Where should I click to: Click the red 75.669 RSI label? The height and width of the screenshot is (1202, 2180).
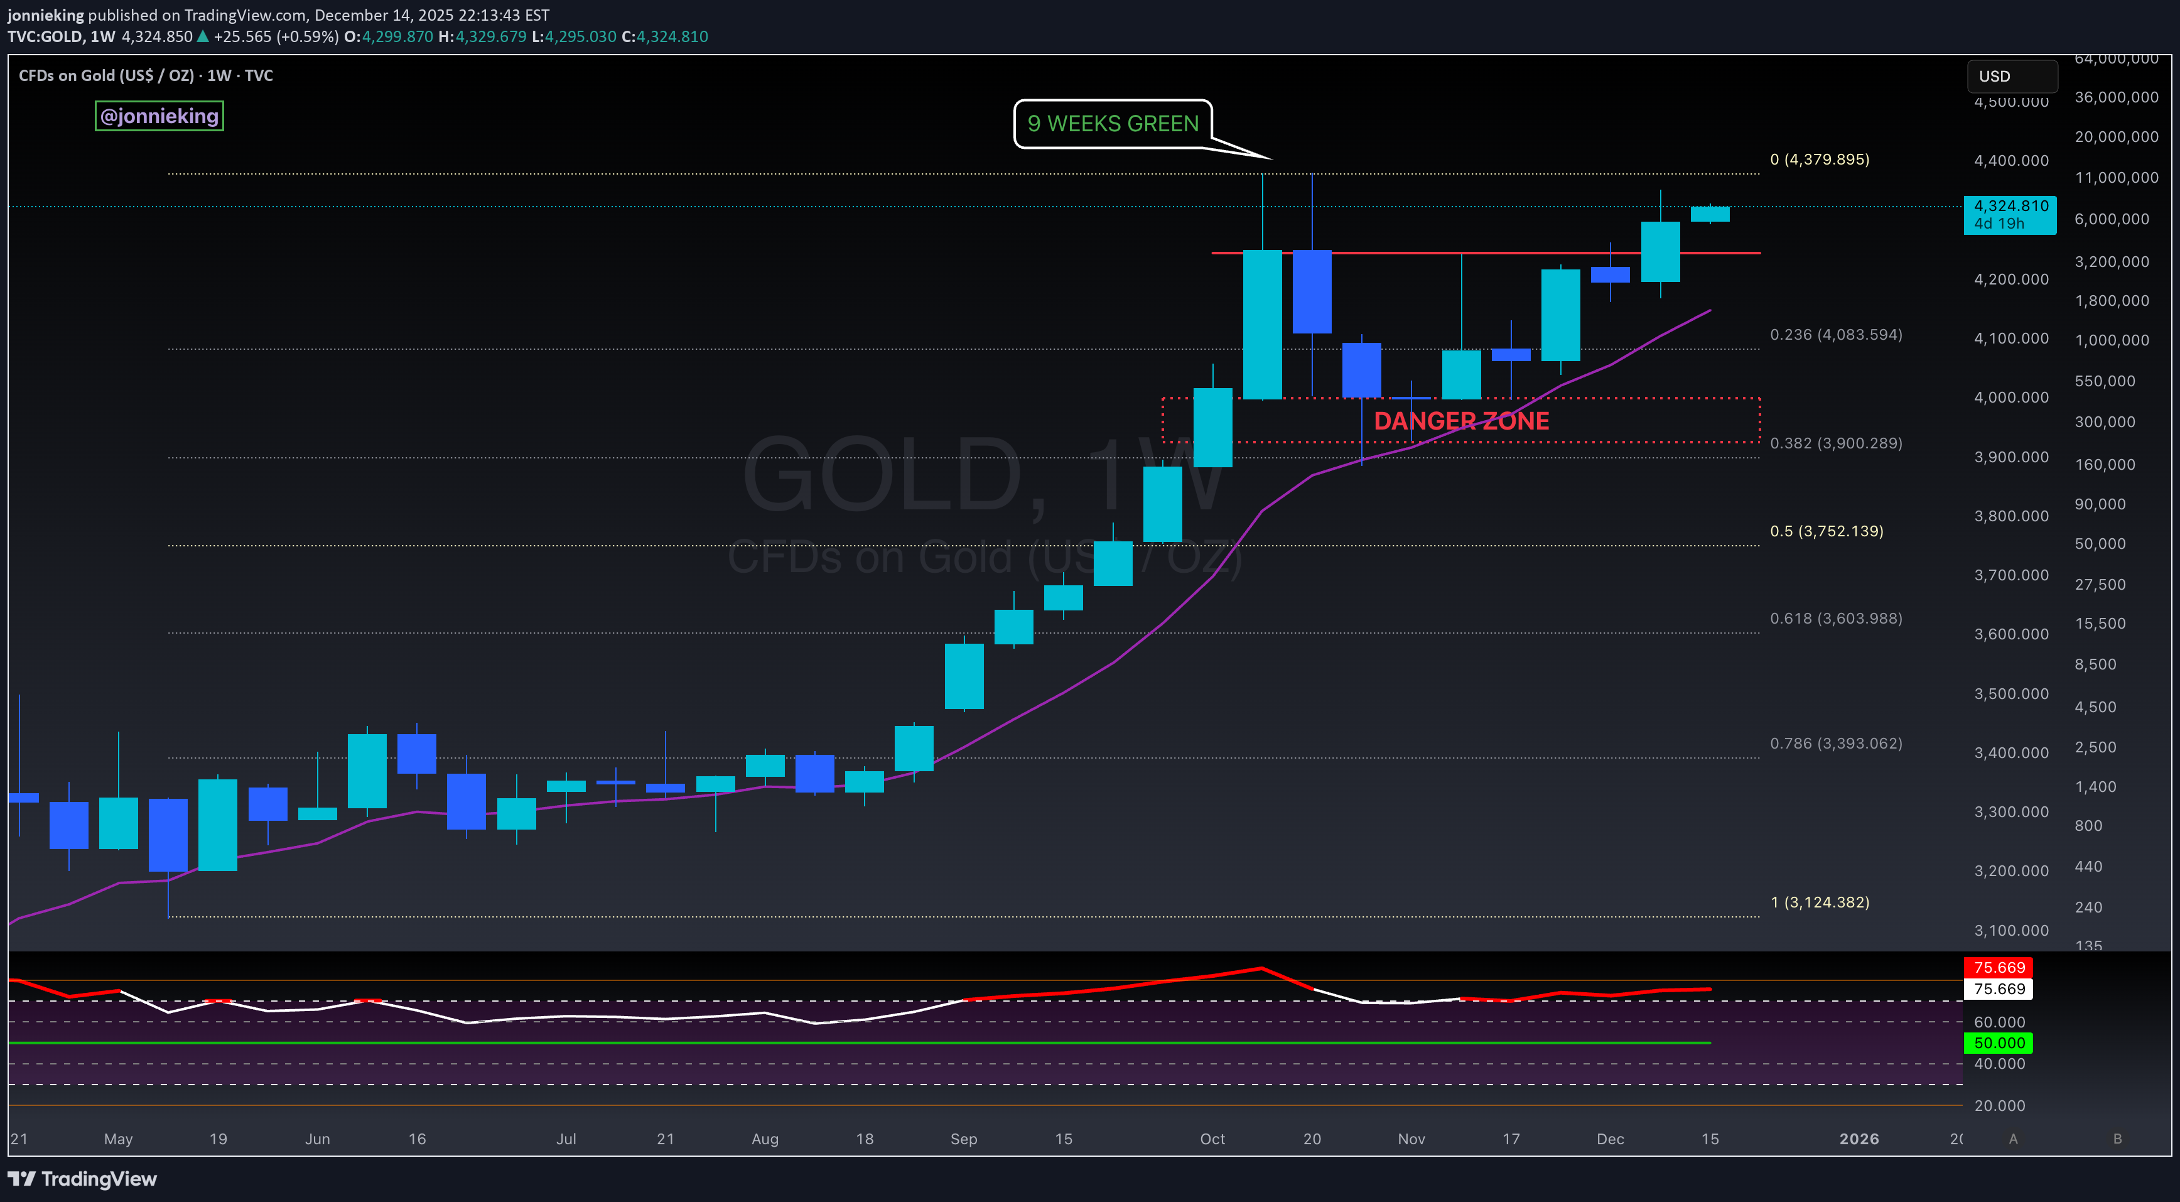(x=1998, y=966)
